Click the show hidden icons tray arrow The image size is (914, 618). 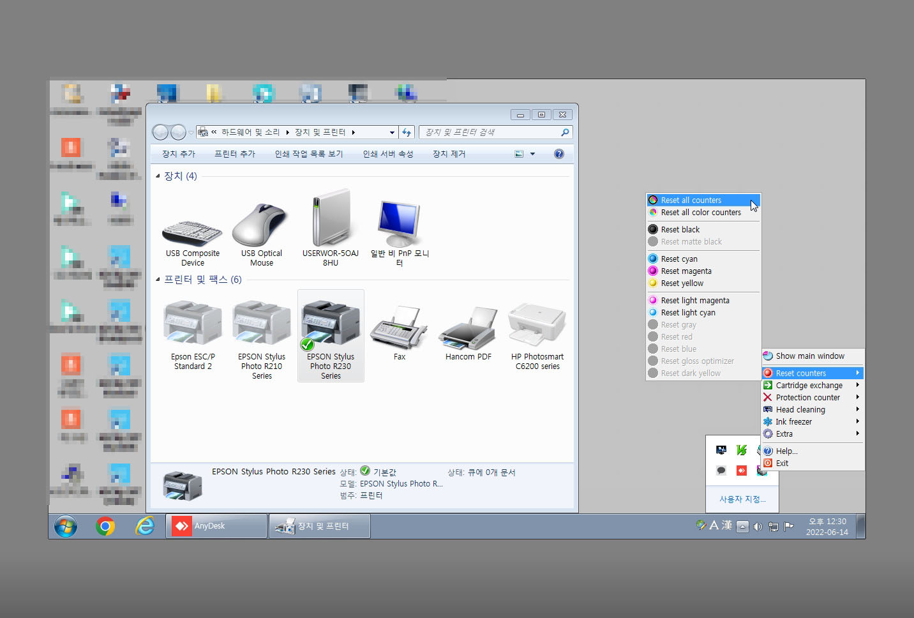point(742,527)
